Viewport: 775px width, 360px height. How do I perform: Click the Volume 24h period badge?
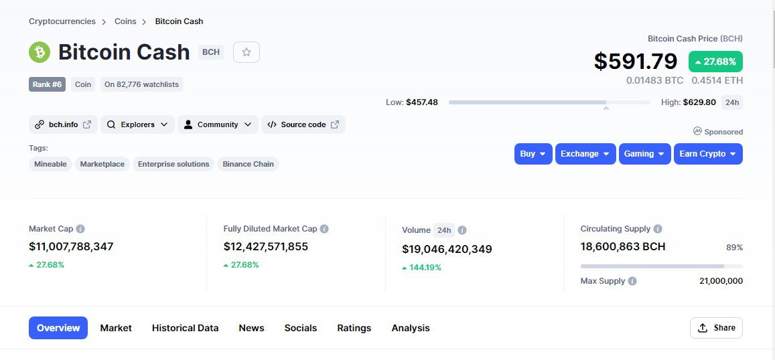(444, 230)
